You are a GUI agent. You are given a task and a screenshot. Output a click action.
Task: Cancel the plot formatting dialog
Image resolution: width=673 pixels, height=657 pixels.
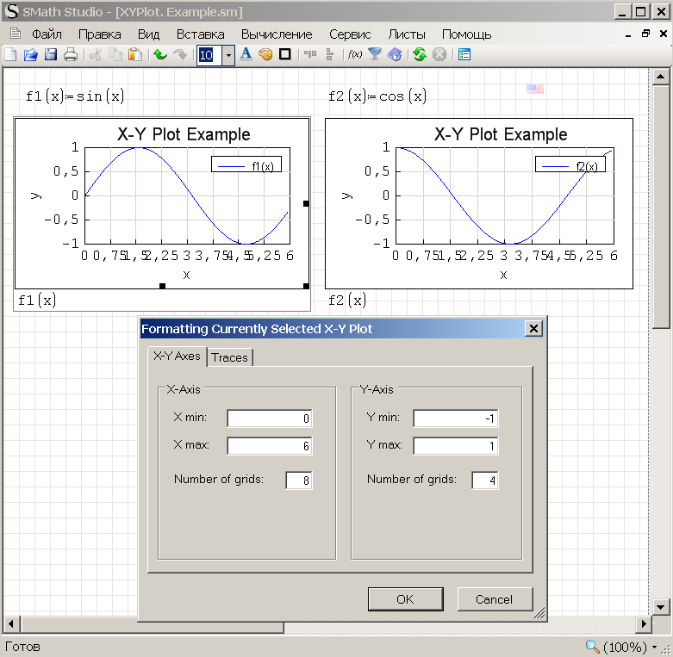coord(494,599)
